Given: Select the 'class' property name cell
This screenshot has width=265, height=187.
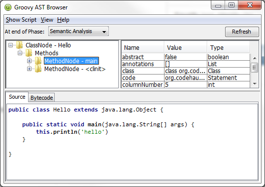Looking at the screenshot, I should click(x=143, y=71).
